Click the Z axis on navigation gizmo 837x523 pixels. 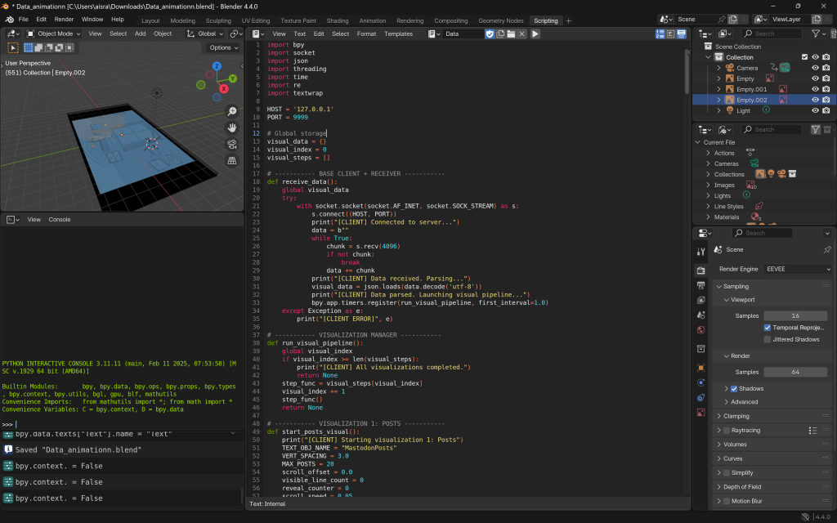tap(217, 66)
